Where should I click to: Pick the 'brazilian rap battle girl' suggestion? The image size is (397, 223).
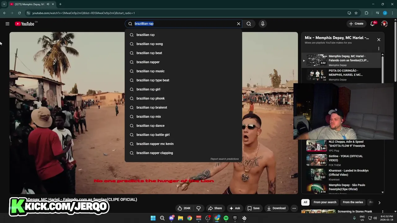tap(183, 135)
